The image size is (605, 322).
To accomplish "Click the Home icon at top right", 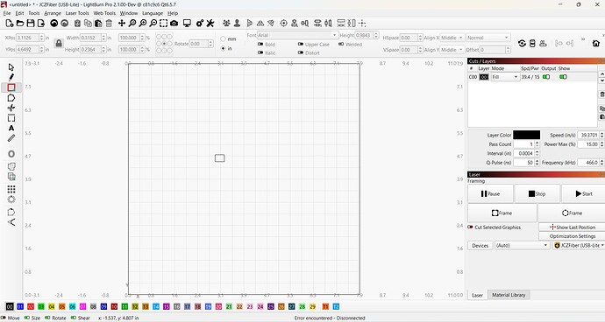I will point(596,43).
